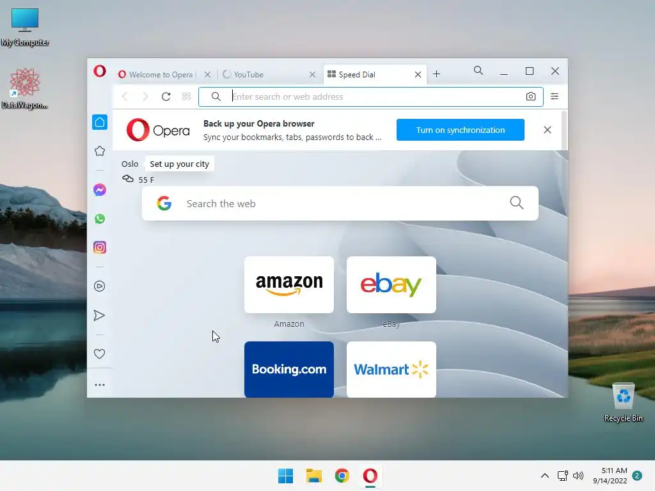Open the notification badge with count 2
The width and height of the screenshot is (655, 491).
coord(637,476)
